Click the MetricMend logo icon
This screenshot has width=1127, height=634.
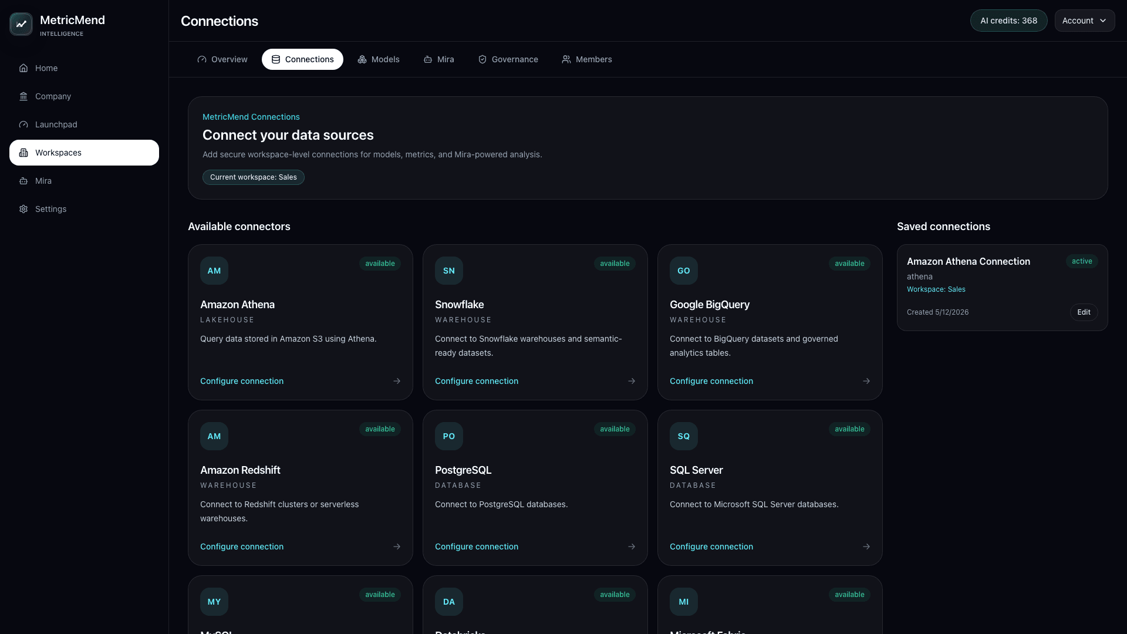[x=21, y=24]
